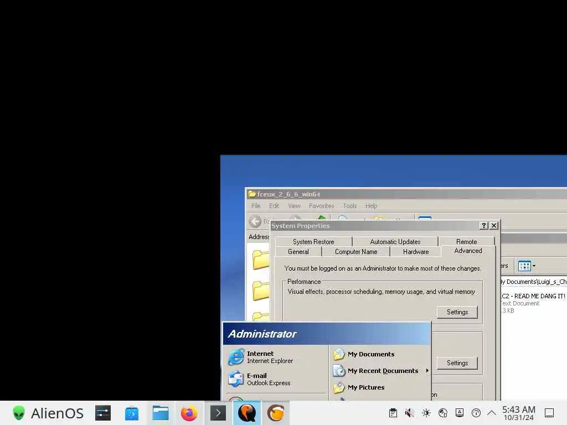The image size is (567, 425).
Task: Click the fceux_2_6_6_win64 window title bar
Action: point(406,194)
